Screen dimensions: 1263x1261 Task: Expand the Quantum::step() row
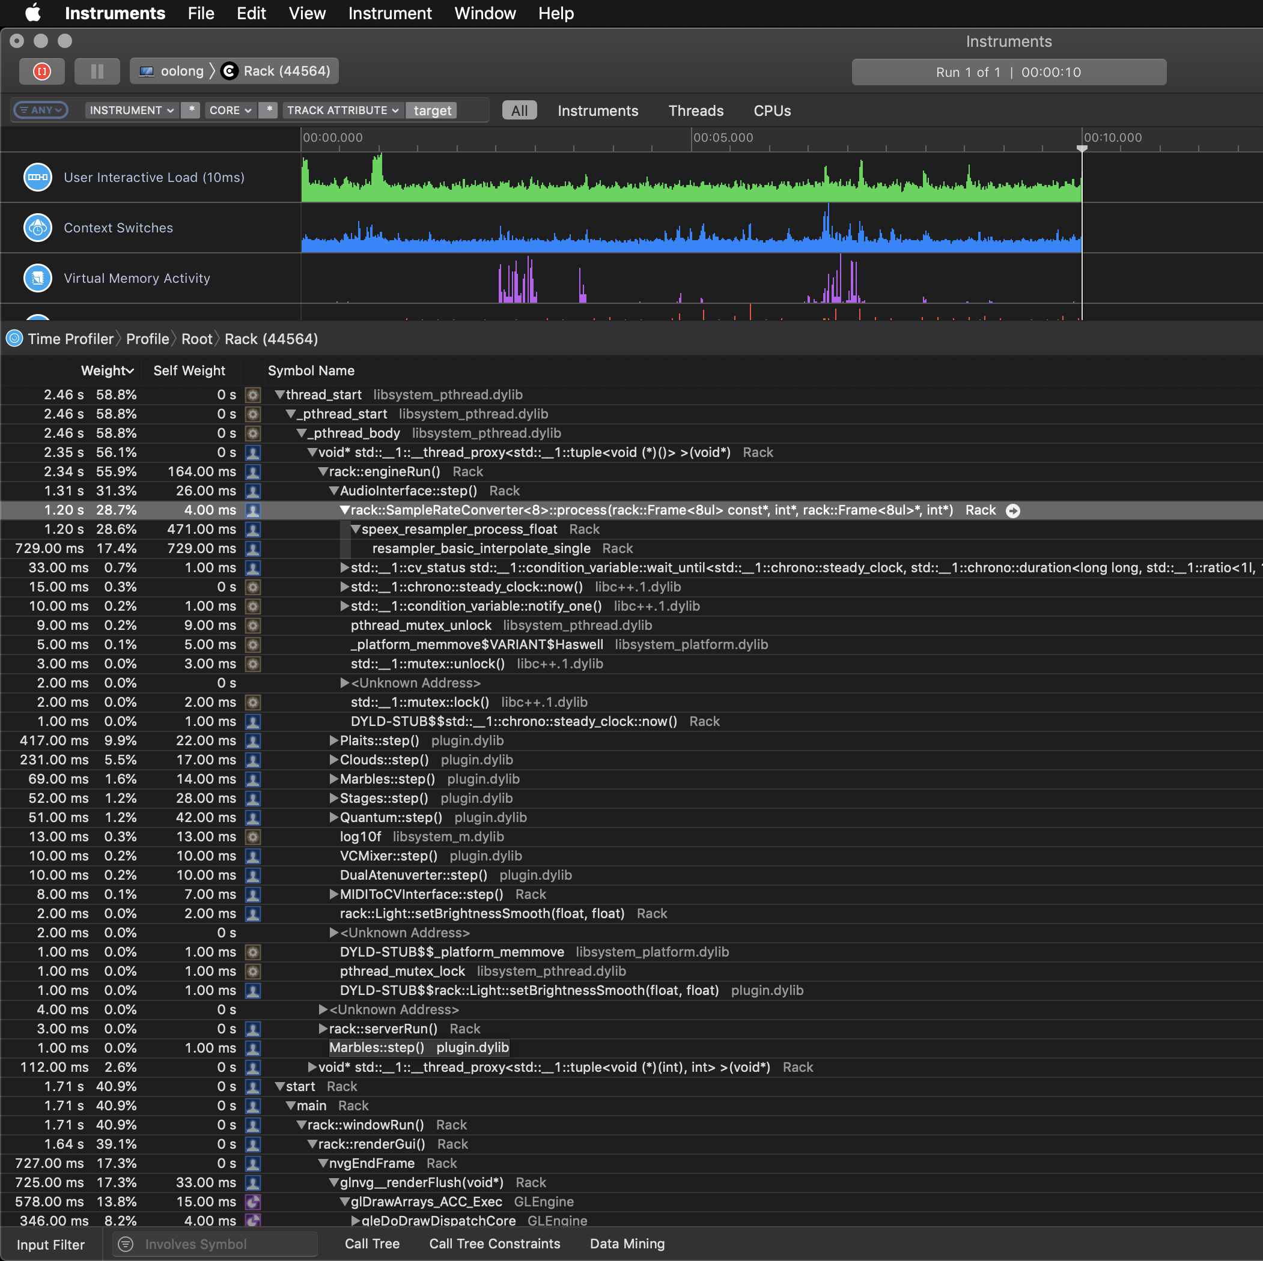(334, 817)
